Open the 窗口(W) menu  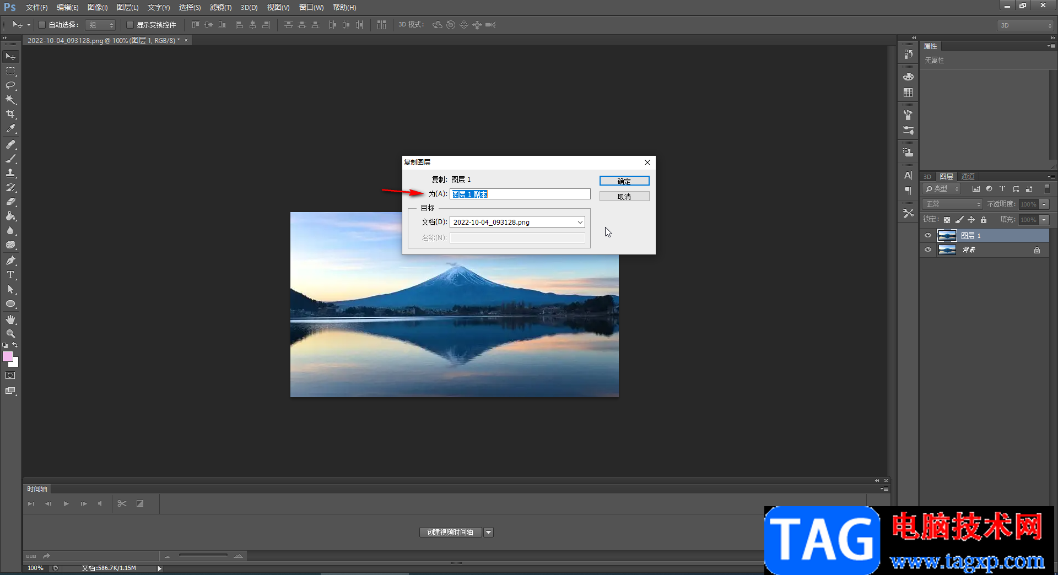coord(311,7)
